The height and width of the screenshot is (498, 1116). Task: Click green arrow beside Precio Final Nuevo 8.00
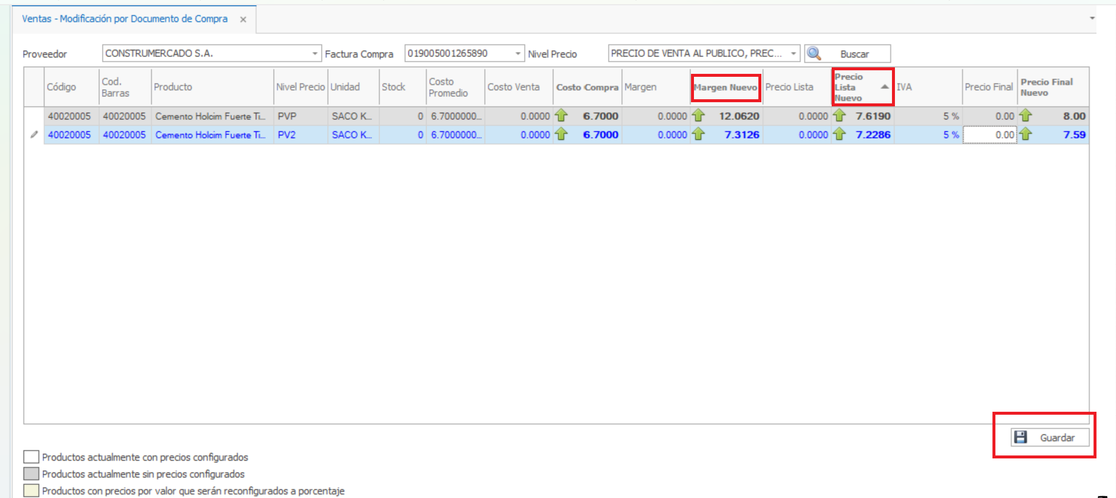click(1026, 116)
